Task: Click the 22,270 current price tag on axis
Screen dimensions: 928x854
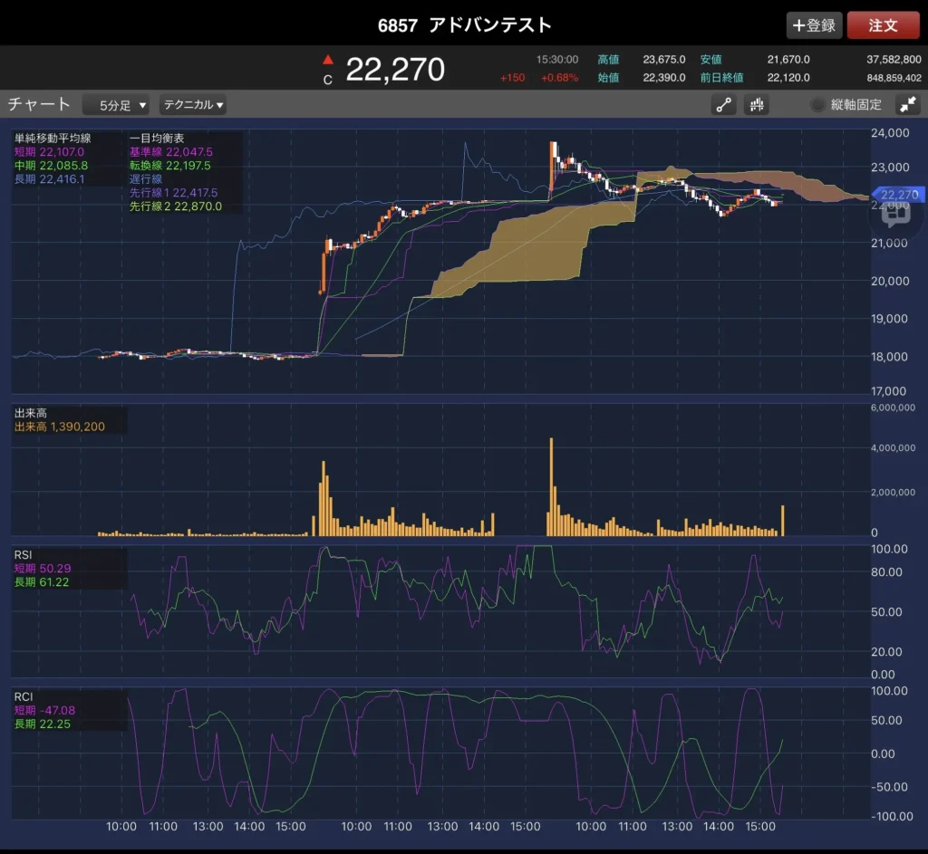Action: pos(897,195)
